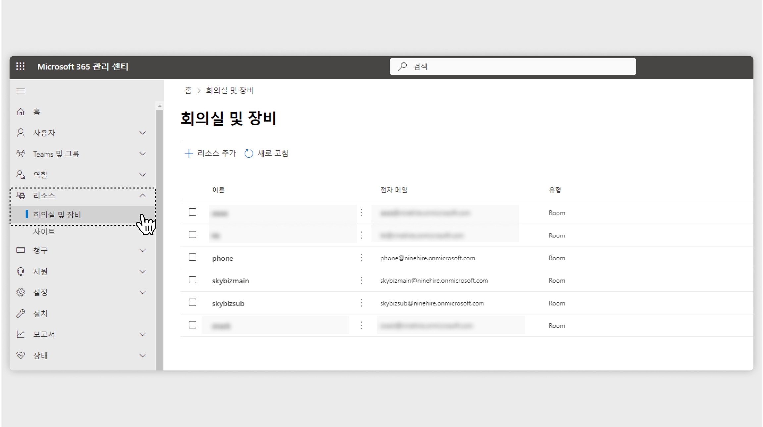Click the 홈 house icon in sidebar
The height and width of the screenshot is (427, 763).
click(21, 112)
